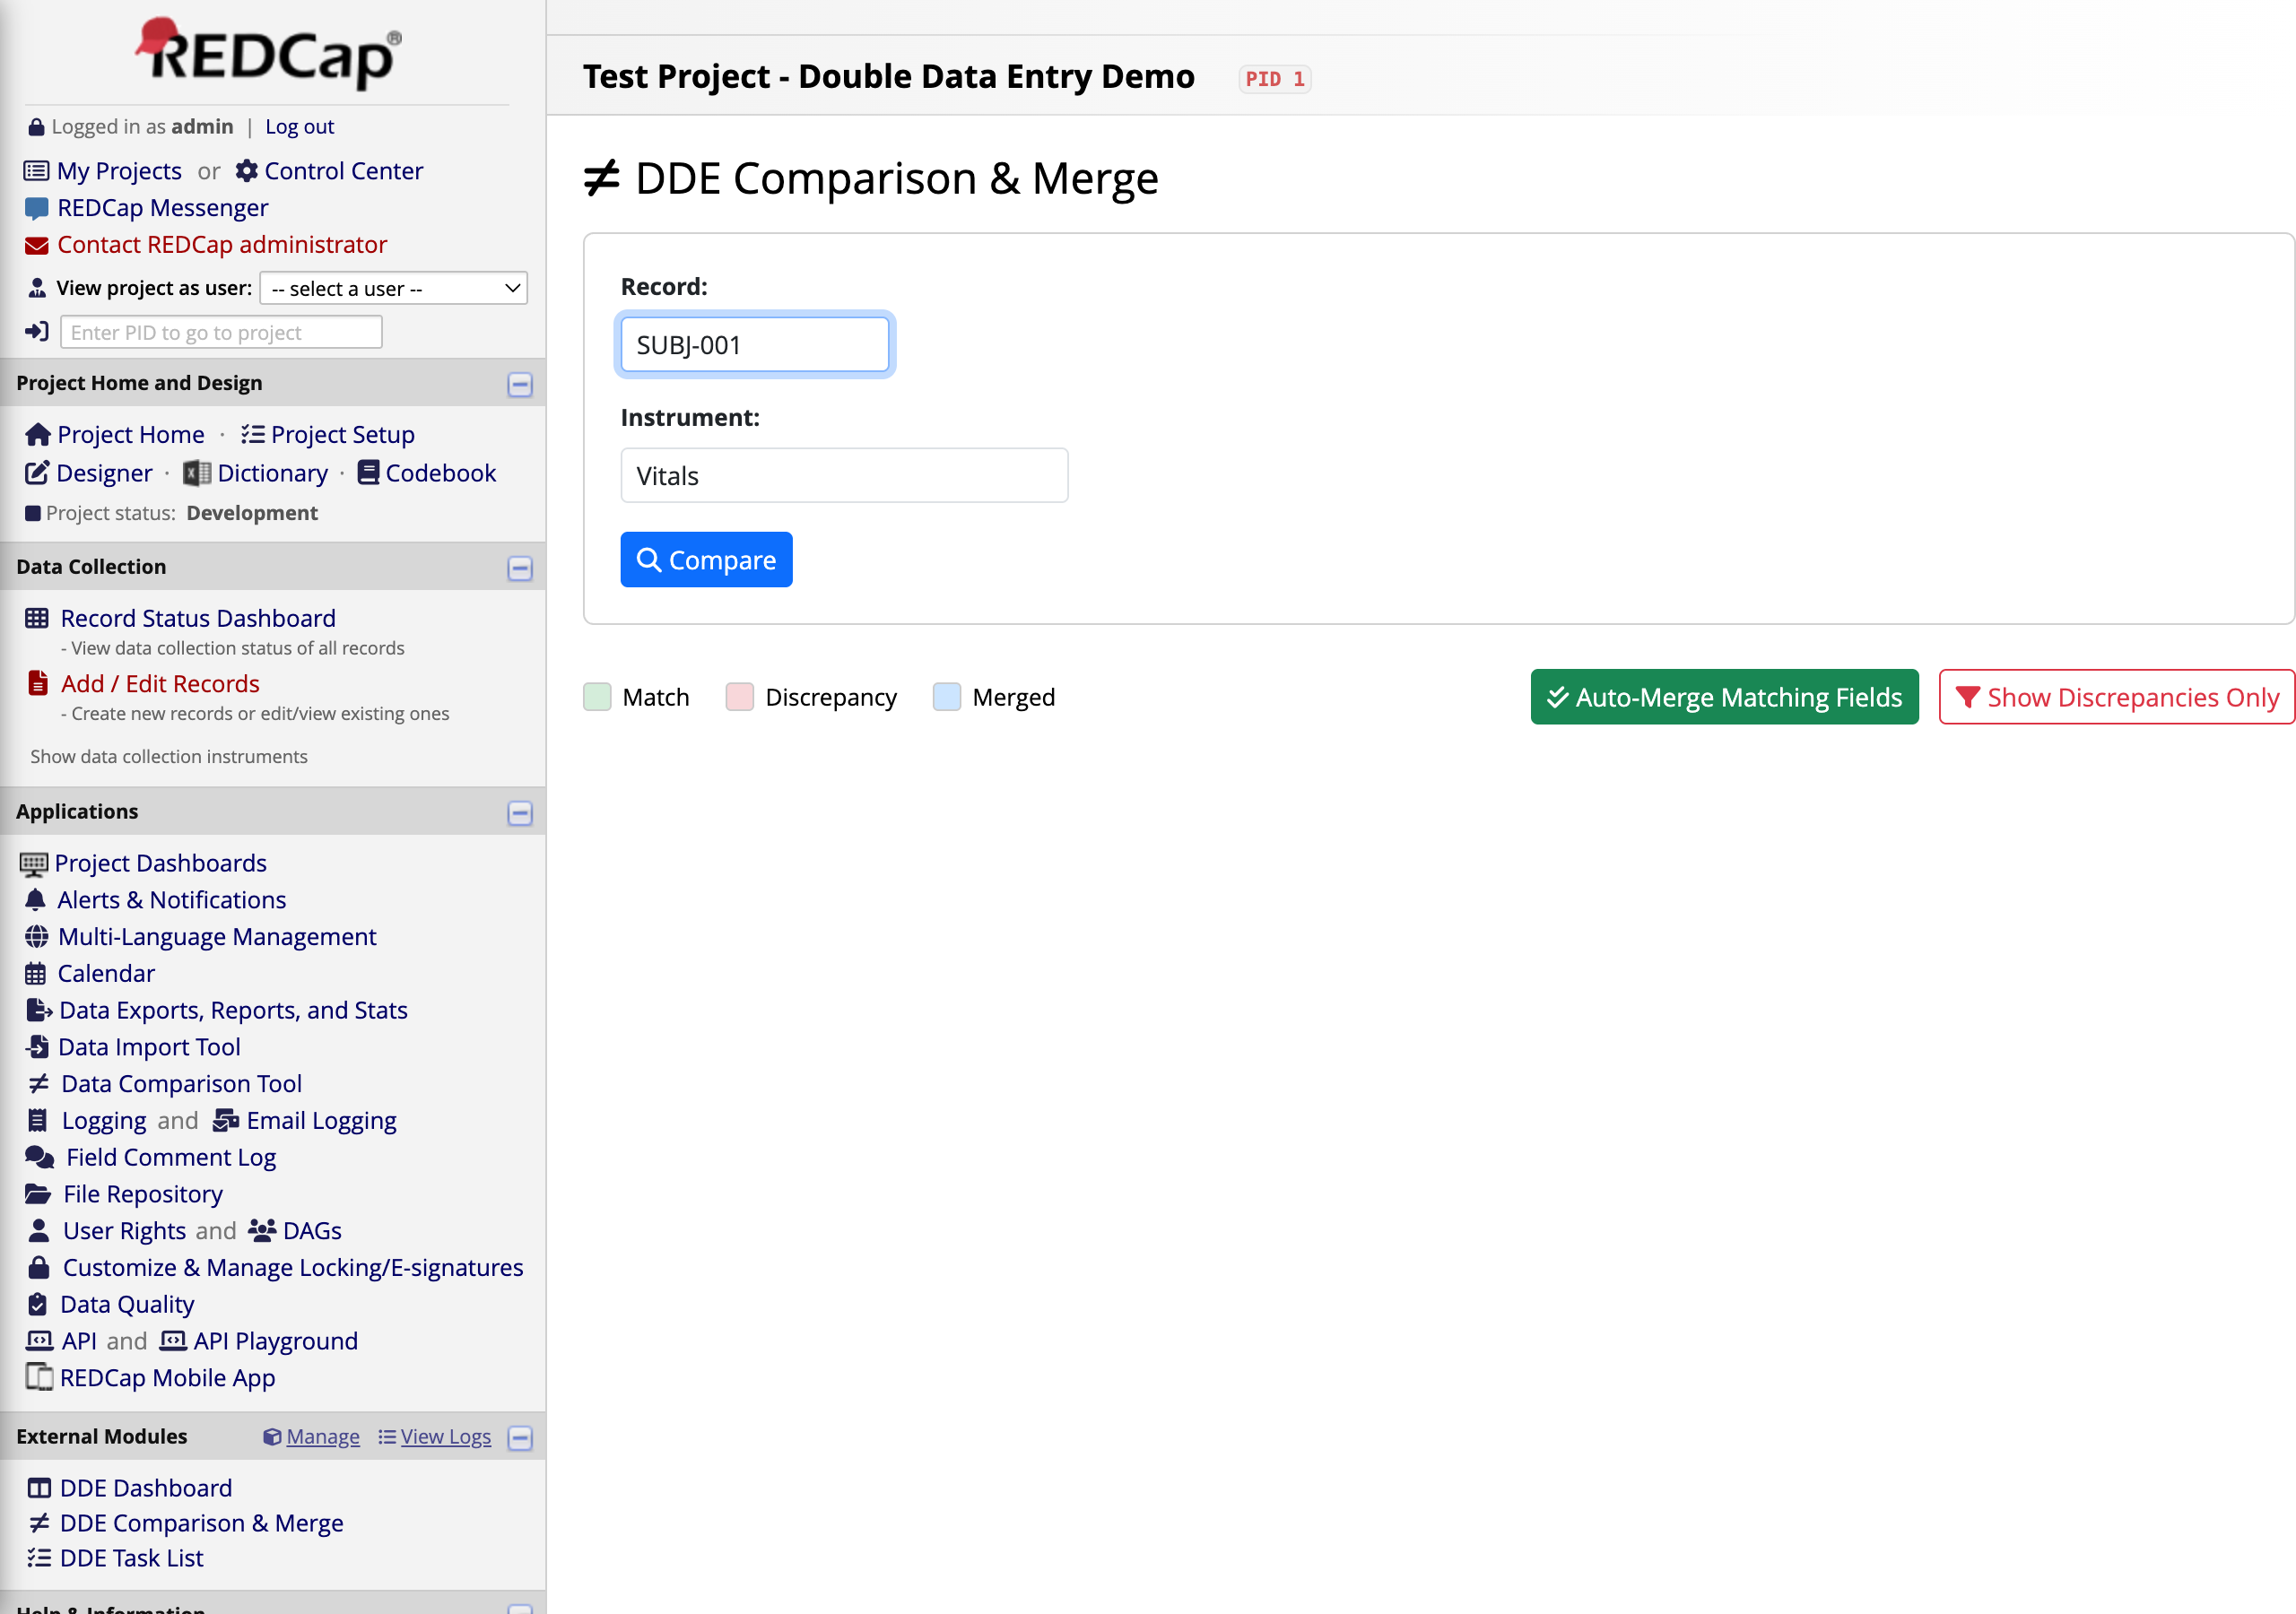
Task: Click the Locking/E-signatures padlock icon
Action: pyautogui.click(x=39, y=1267)
